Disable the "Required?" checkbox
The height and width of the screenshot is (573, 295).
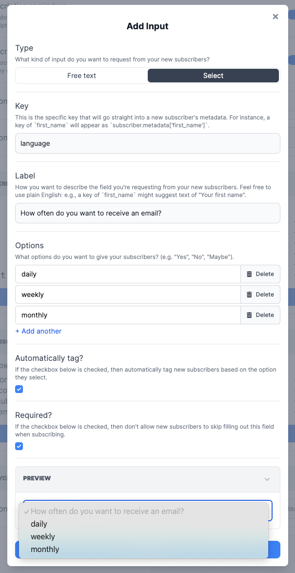coord(19,446)
